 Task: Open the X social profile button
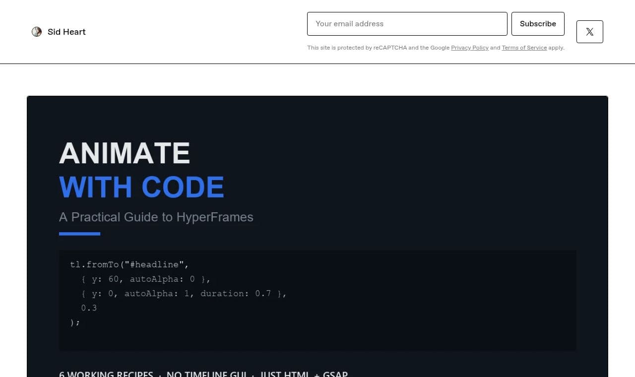click(x=589, y=32)
